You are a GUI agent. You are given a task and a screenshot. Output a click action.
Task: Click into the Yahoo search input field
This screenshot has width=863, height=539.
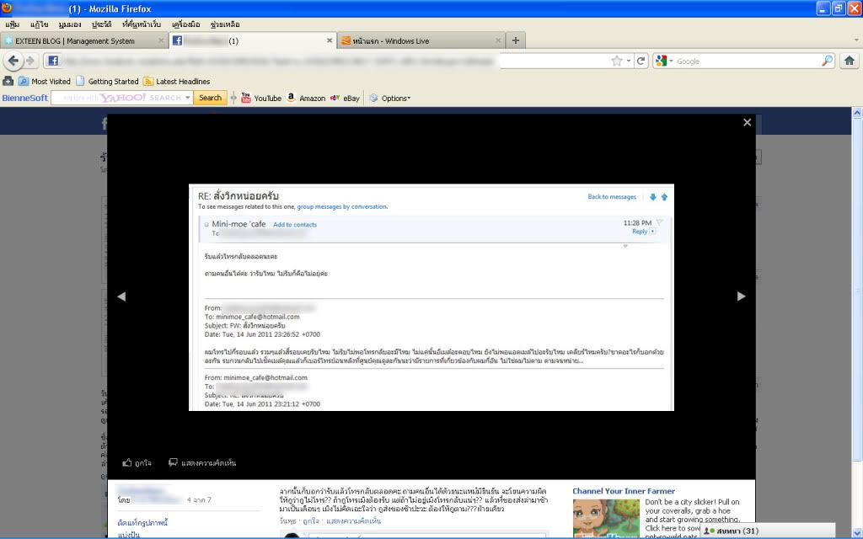(116, 98)
